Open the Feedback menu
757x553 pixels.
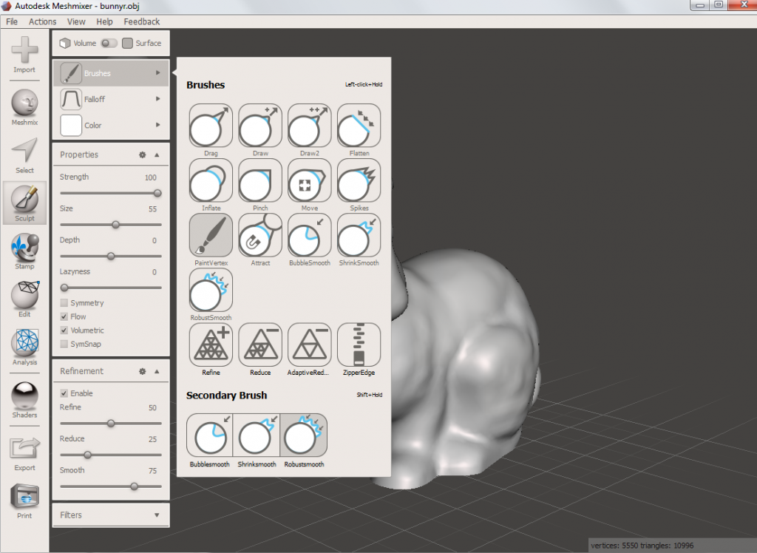pyautogui.click(x=141, y=21)
